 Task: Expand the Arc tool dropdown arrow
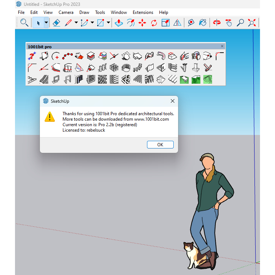(92, 22)
